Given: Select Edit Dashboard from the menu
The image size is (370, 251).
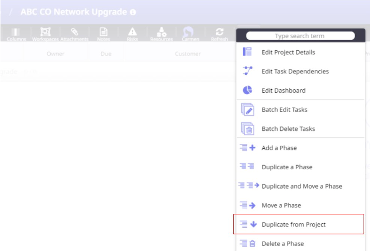Looking at the screenshot, I should (283, 90).
